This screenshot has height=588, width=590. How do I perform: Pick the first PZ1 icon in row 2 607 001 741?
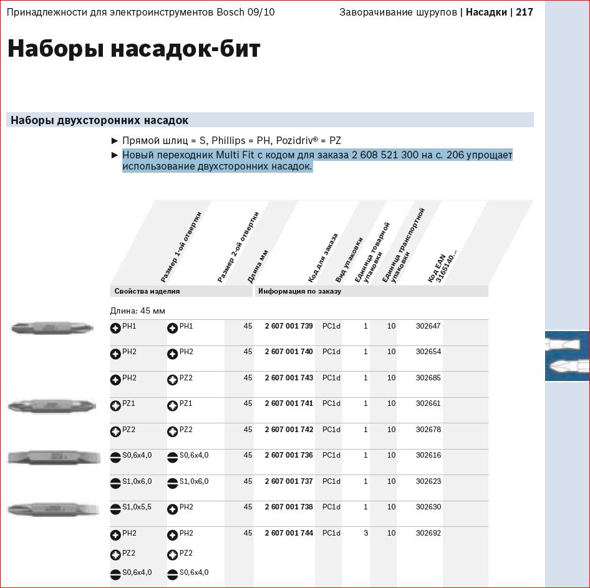click(x=115, y=405)
